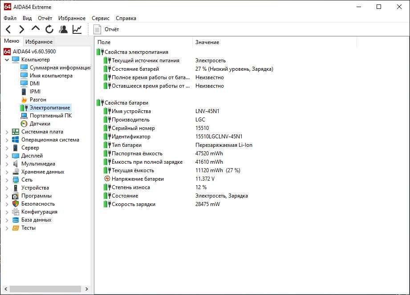
Task: Click the sidebar horizontal scrollbar thumb
Action: coord(45,289)
